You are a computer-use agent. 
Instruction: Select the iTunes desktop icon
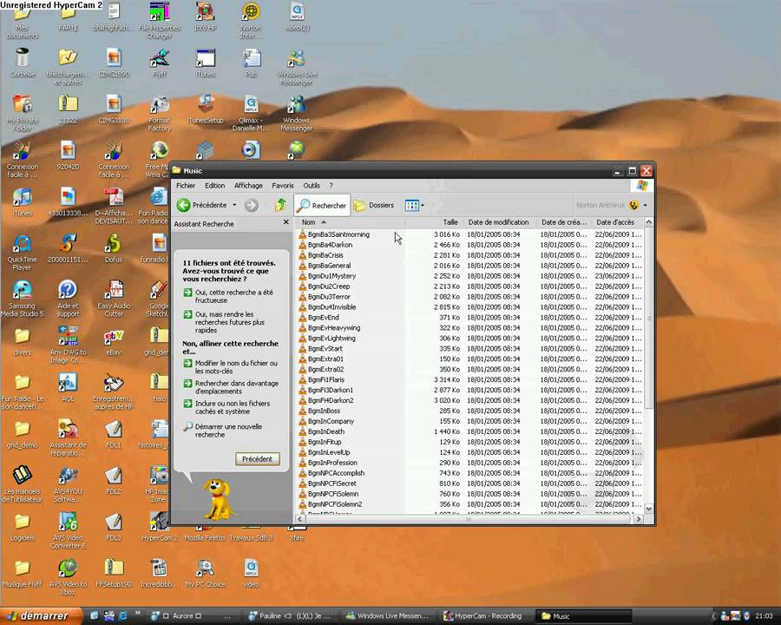click(x=23, y=202)
